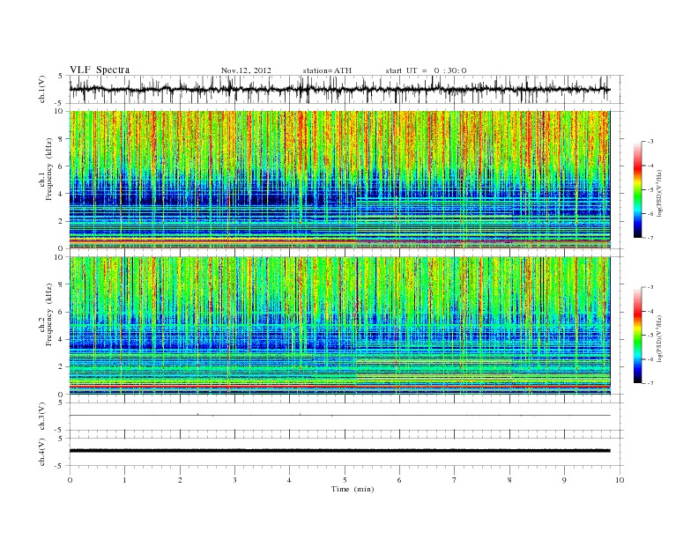Screen dimensions: 698x539
Task: Click the "ch.1(V)" waveform axis label
Action: (41, 89)
